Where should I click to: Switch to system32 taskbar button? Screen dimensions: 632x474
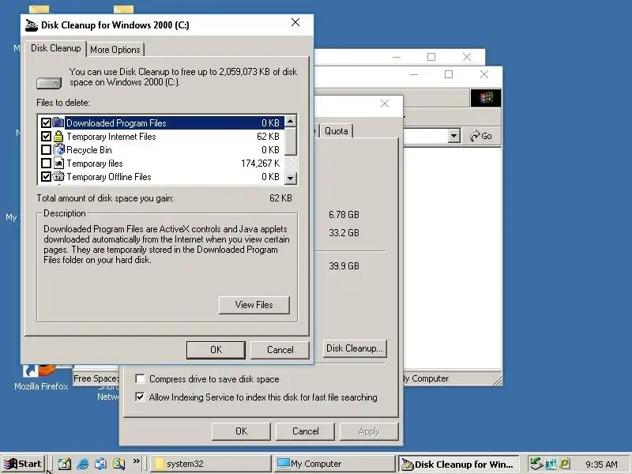210,464
